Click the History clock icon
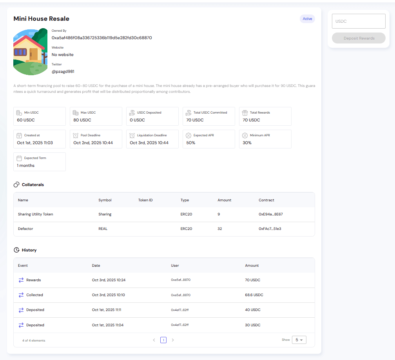This screenshot has width=395, height=360. coord(16,250)
